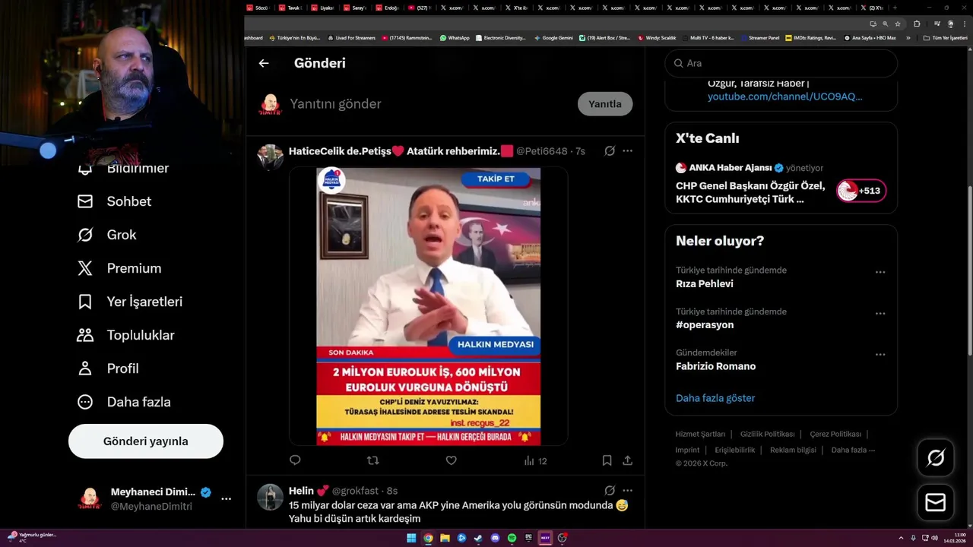This screenshot has width=973, height=547.
Task: Open youtube.com/channel link
Action: (785, 96)
